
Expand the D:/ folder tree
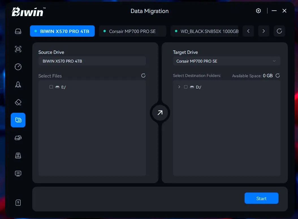179,87
